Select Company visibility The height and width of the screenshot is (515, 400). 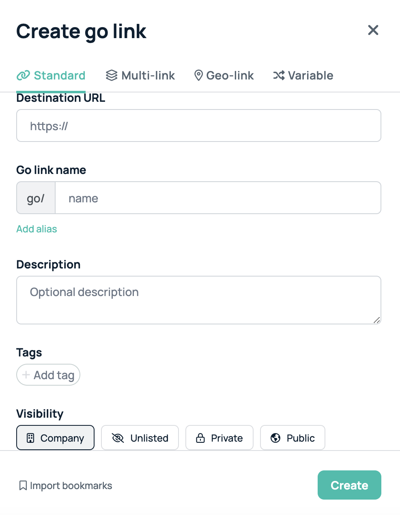55,438
